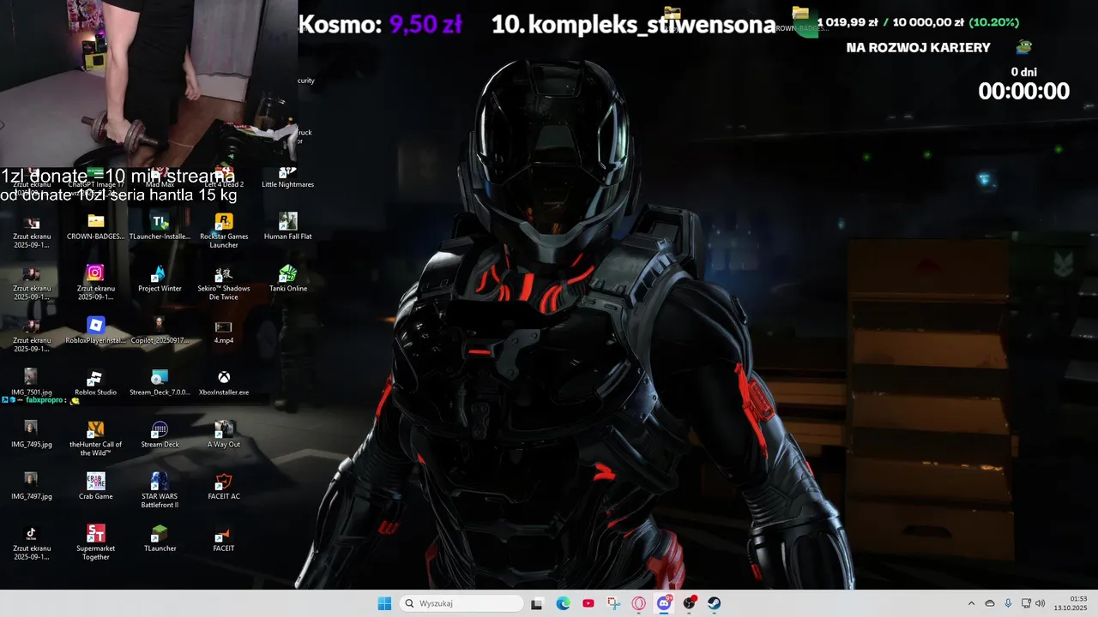
Task: Open the TLauncher Minecraft block shortcut
Action: (160, 539)
